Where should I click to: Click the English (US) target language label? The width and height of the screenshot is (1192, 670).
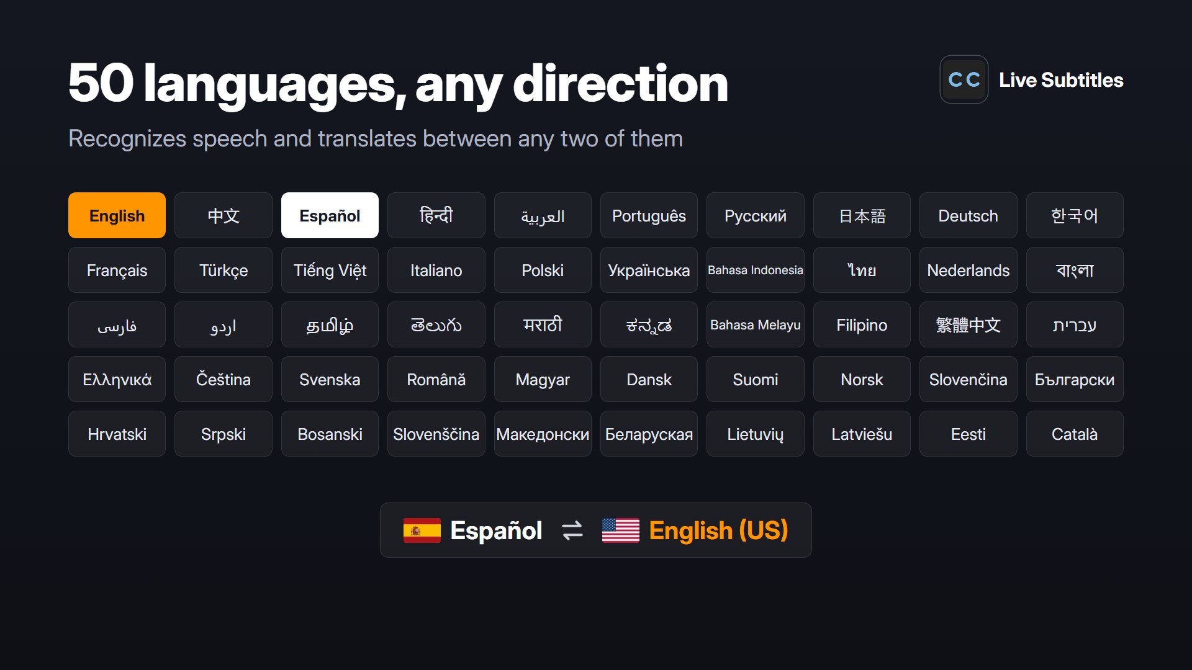[x=718, y=531]
